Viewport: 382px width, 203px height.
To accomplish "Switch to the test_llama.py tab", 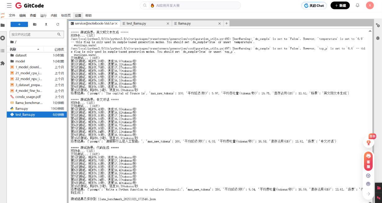I will click(x=136, y=23).
